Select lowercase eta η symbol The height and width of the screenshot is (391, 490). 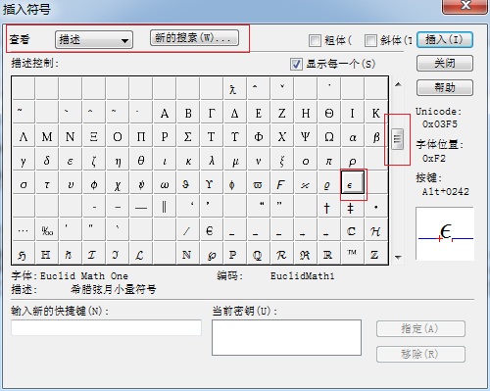118,161
